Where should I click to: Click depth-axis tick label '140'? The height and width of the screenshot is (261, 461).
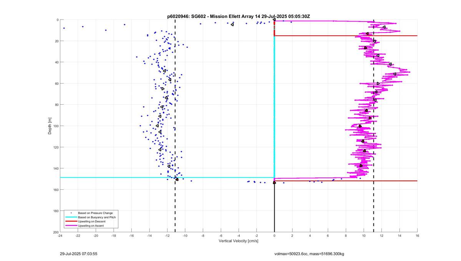point(56,168)
